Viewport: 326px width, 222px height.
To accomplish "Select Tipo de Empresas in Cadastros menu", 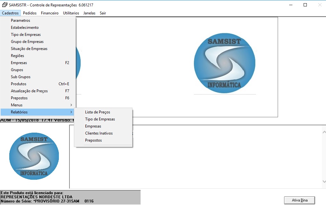I will tap(38, 35).
